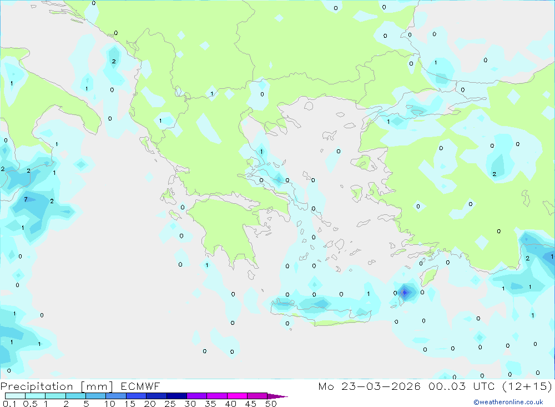This screenshot has width=555, height=407.
Task: Choose the 20–25 mm legend color swatch
Action: [157, 396]
